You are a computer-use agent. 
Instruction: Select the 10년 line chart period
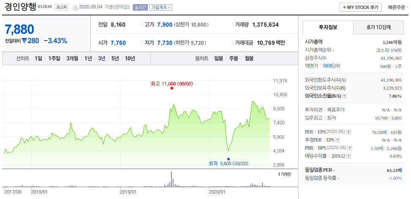tap(130, 58)
